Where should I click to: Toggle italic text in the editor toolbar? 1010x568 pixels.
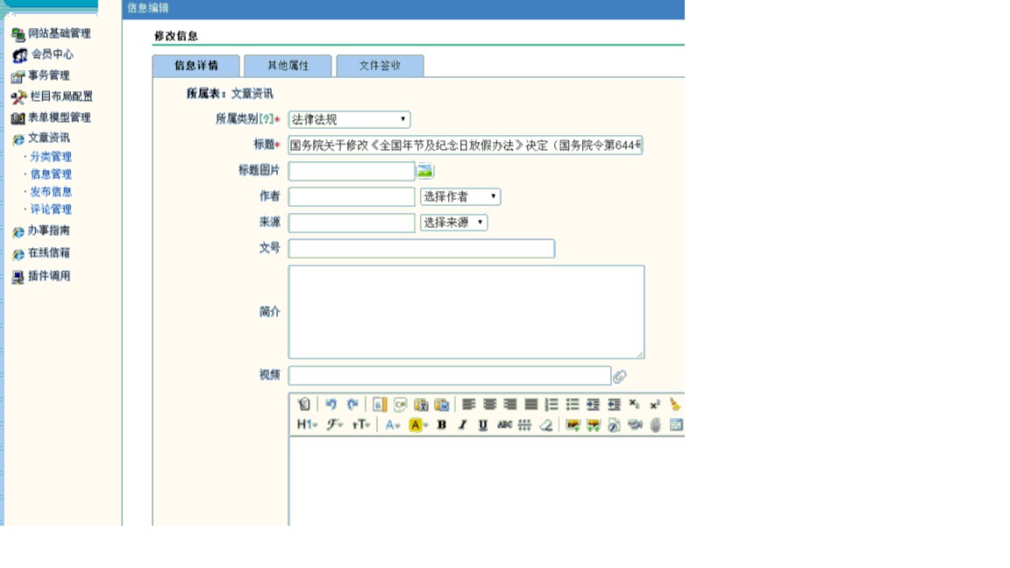462,425
